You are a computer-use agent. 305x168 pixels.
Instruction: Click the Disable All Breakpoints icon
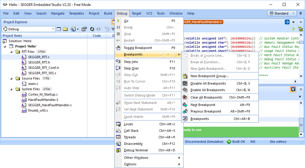185,83
